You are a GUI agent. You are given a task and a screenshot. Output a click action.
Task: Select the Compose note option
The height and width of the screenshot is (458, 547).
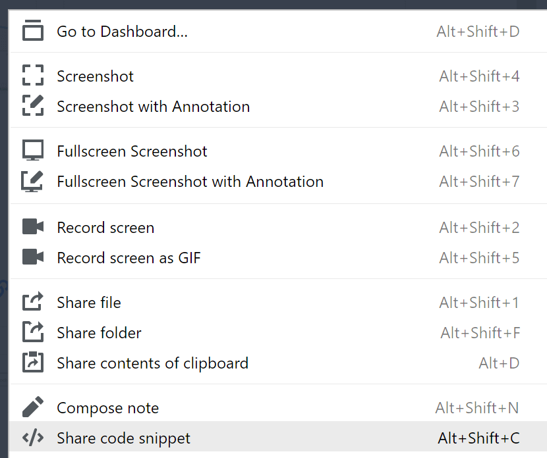click(277, 408)
